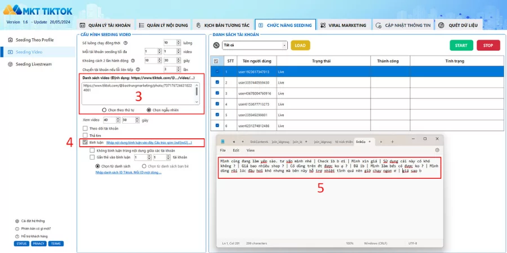Select Chọn từ danh sách bạn bè radio button
Viewport: 507px width, 253px height.
tap(144, 166)
